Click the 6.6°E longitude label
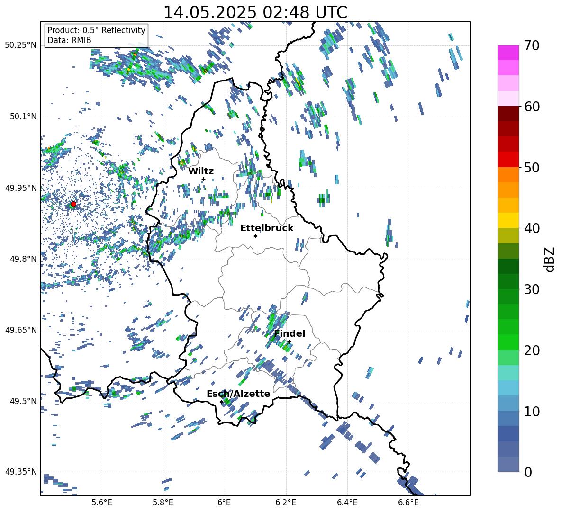561x512 pixels. [408, 503]
